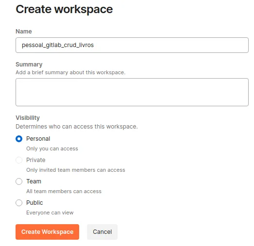Click the 'Create workspace' heading

[x=64, y=9]
